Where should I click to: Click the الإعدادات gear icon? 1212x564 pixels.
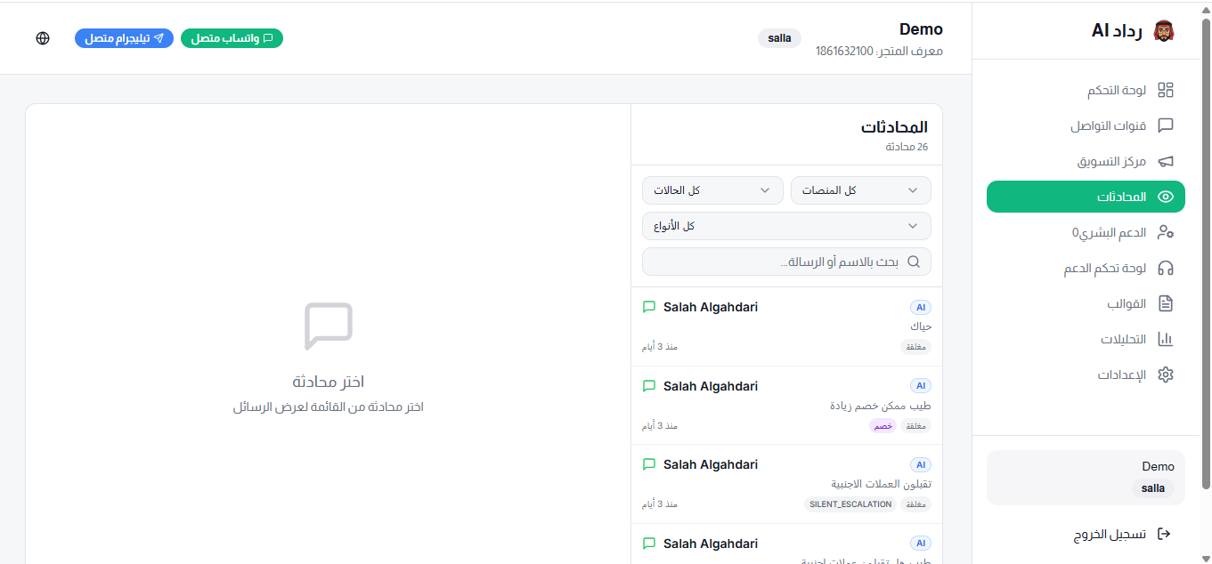click(x=1165, y=375)
